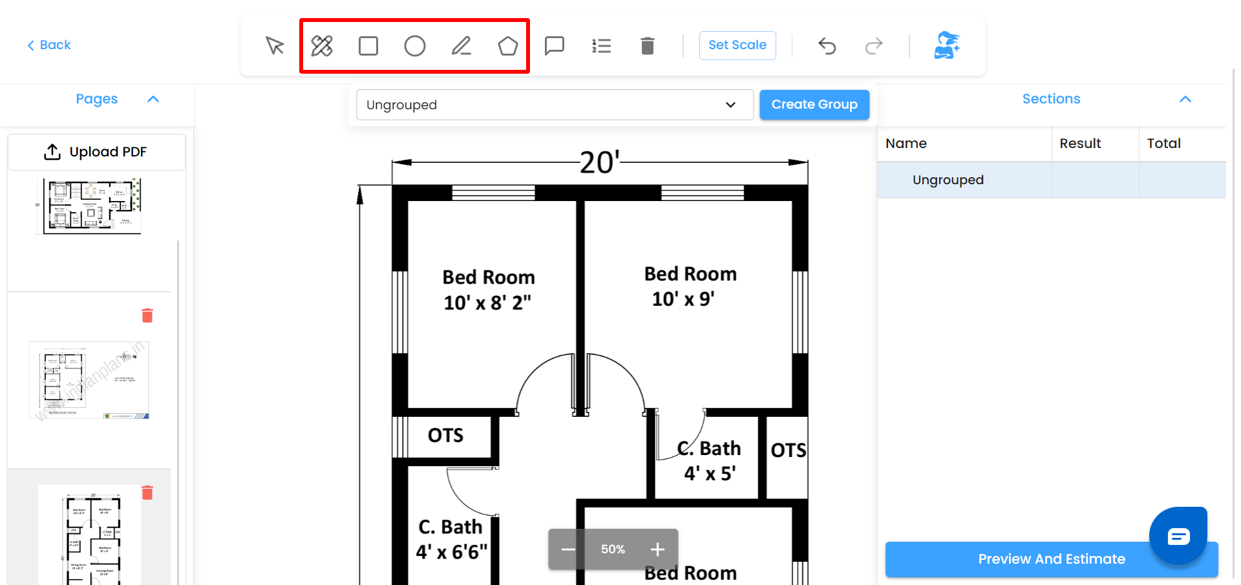
Task: Click the Set Scale button
Action: (x=737, y=45)
